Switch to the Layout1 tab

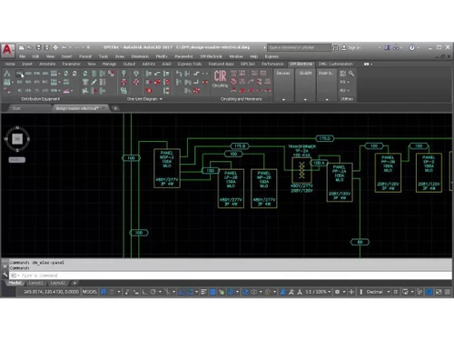click(x=35, y=283)
